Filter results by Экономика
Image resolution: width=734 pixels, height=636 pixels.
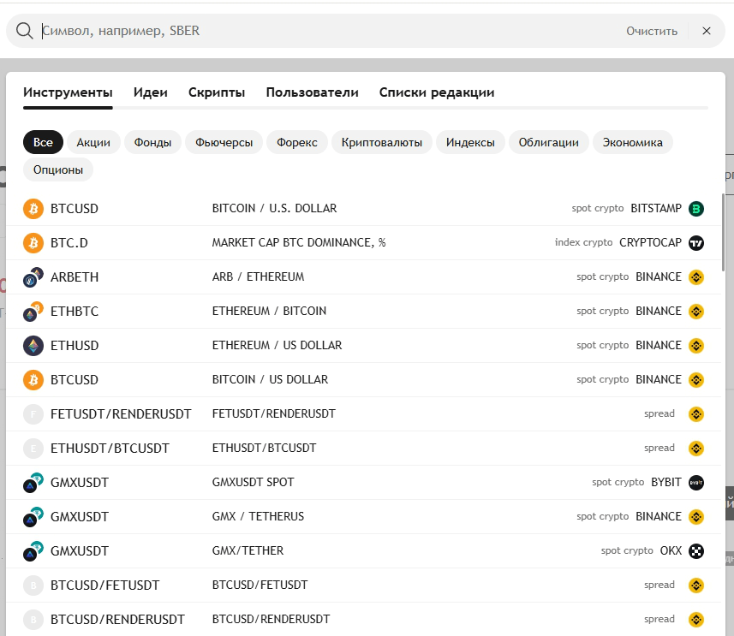pos(632,142)
